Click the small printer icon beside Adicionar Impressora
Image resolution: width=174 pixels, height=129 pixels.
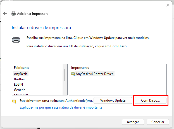pos(13,13)
